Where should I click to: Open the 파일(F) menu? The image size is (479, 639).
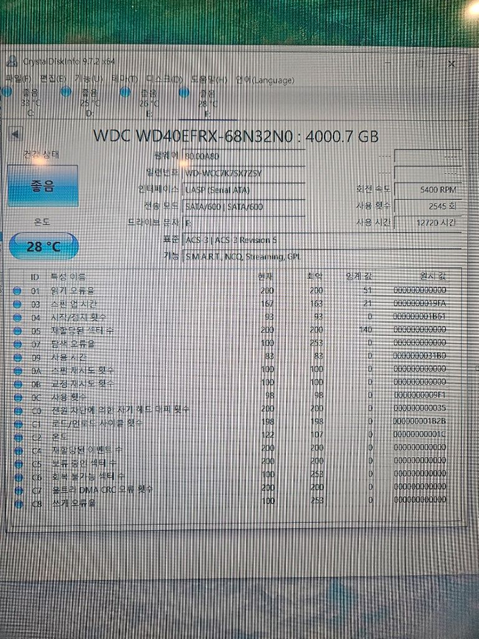(x=18, y=78)
